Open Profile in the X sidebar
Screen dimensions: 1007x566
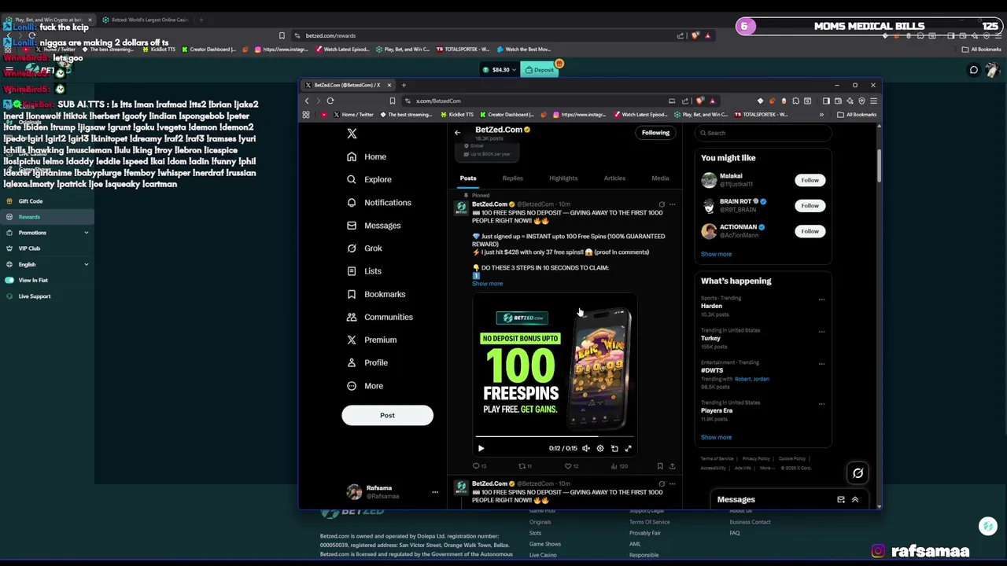click(x=367, y=362)
